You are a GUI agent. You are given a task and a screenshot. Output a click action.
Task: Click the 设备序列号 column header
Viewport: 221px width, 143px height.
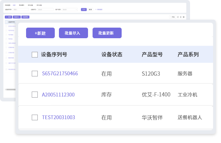pyautogui.click(x=54, y=54)
